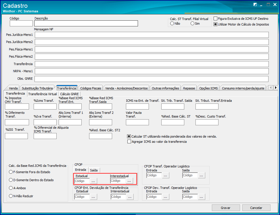Switch to the Repasse tab

click(189, 88)
